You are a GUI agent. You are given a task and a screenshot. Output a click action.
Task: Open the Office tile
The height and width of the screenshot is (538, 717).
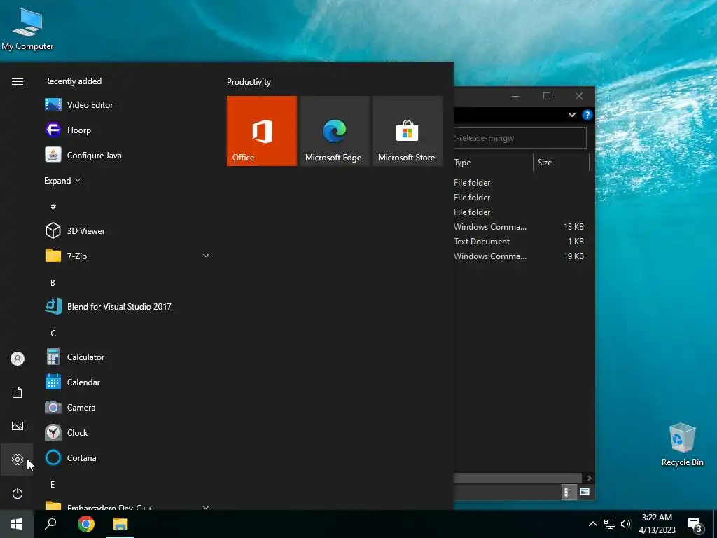click(262, 131)
